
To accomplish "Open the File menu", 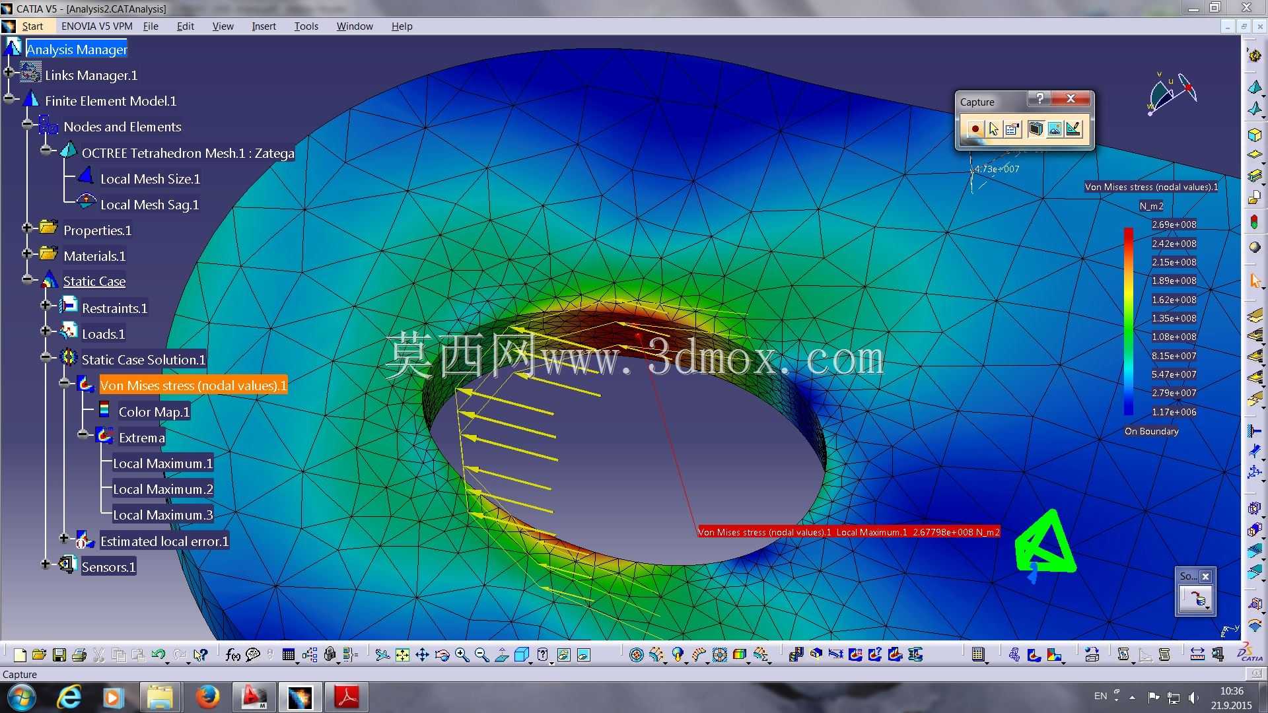I will pyautogui.click(x=151, y=26).
